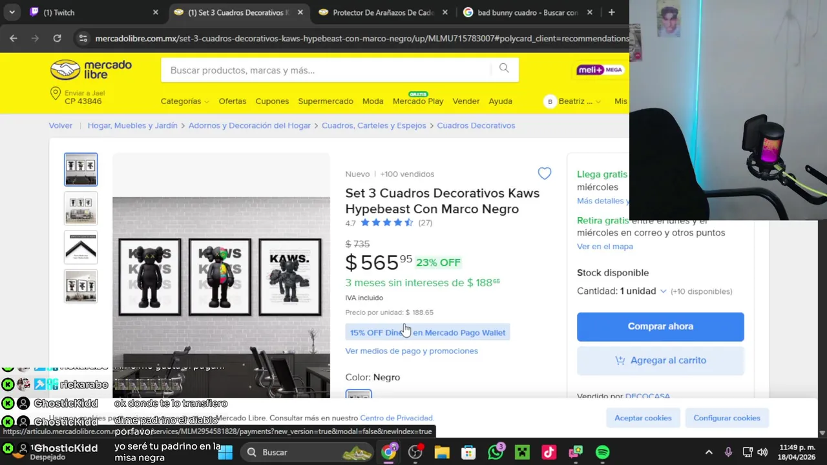Select fourth product thumbnail
Image resolution: width=827 pixels, height=465 pixels.
(x=81, y=286)
